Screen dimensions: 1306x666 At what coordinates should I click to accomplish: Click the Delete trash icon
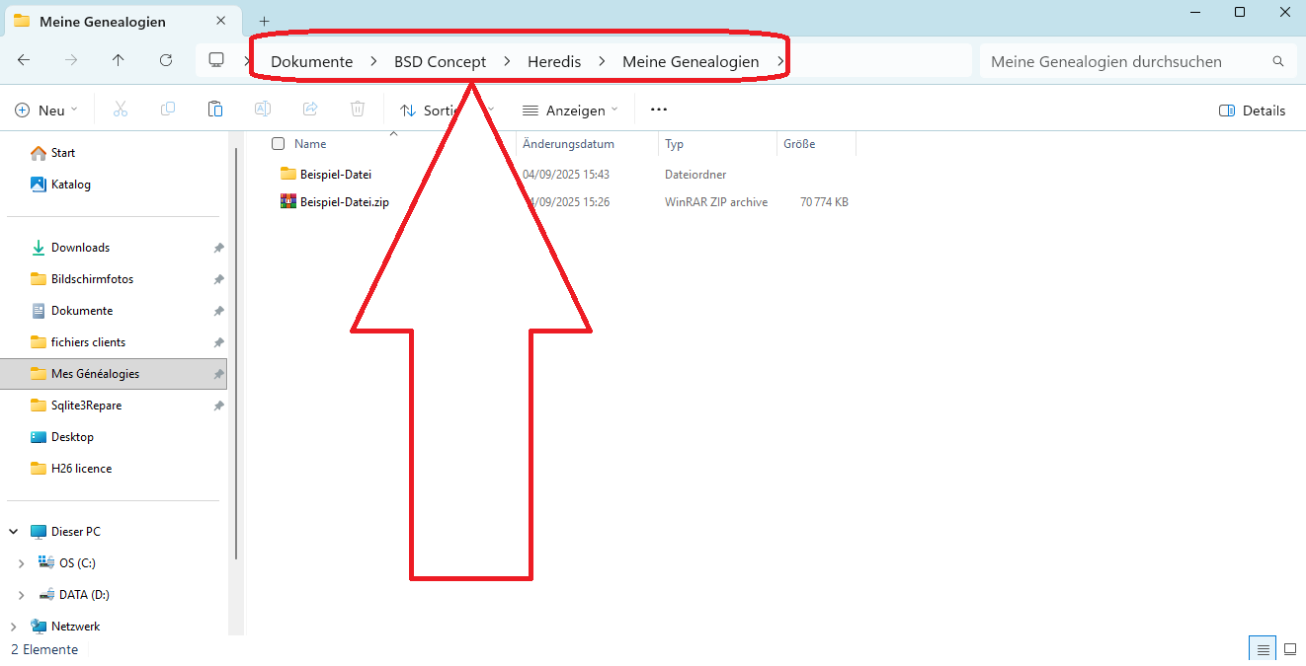pos(358,110)
